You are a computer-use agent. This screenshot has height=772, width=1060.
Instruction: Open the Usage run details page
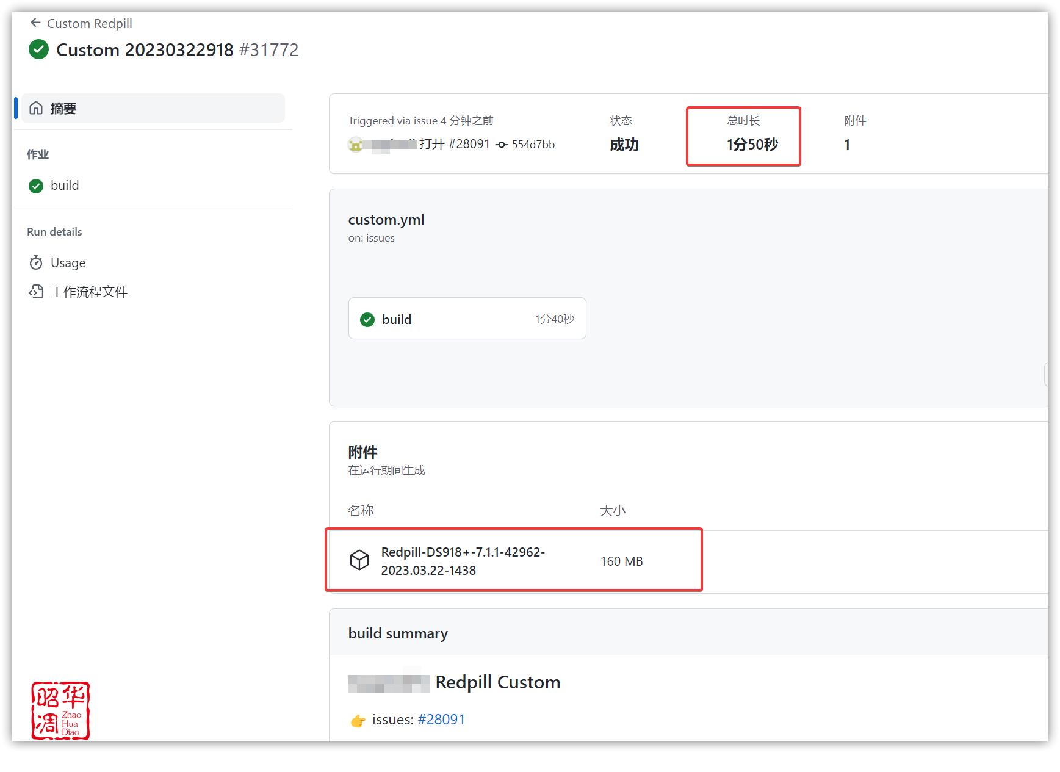68,262
